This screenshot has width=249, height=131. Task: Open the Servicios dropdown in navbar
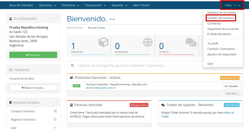[47, 5]
